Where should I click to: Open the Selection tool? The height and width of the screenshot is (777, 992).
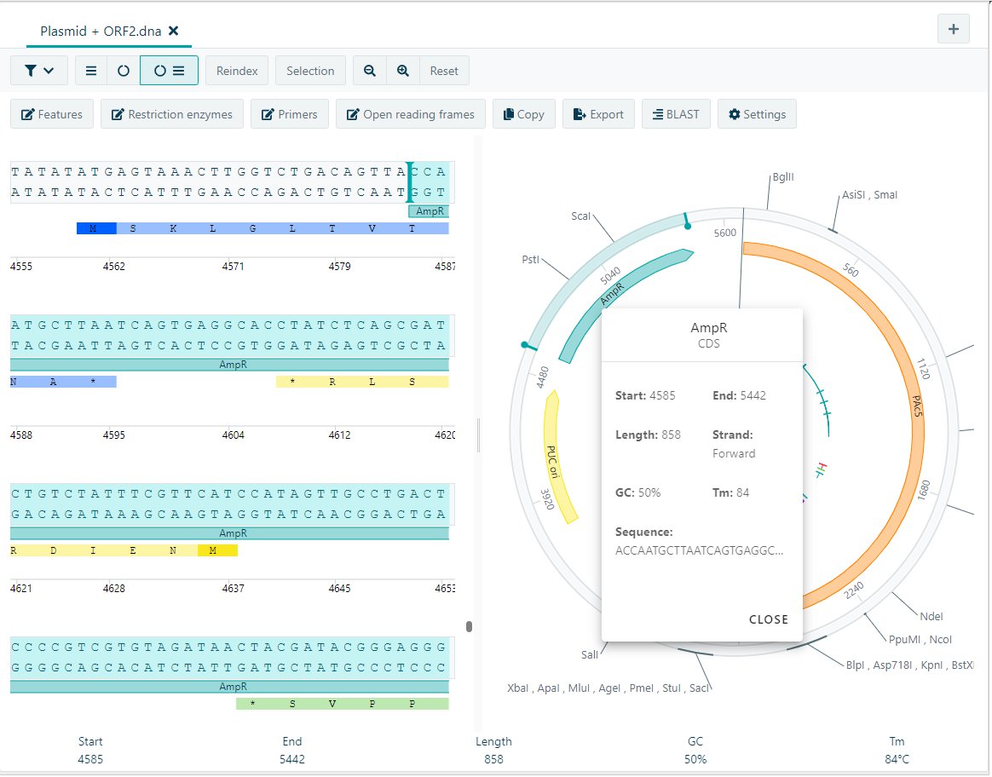310,71
